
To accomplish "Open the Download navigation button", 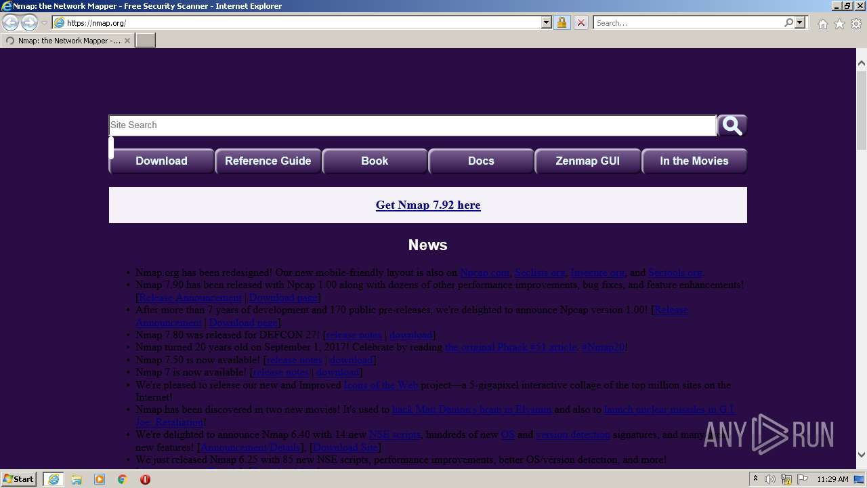I will click(161, 161).
